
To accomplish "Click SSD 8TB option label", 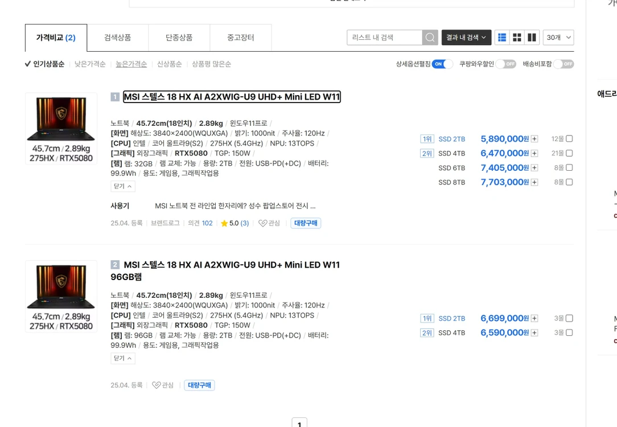I will point(452,182).
